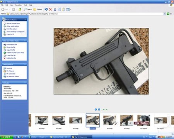
Task: Click the filmstrip horizontal scrollbar thumb
Action: pos(113,134)
